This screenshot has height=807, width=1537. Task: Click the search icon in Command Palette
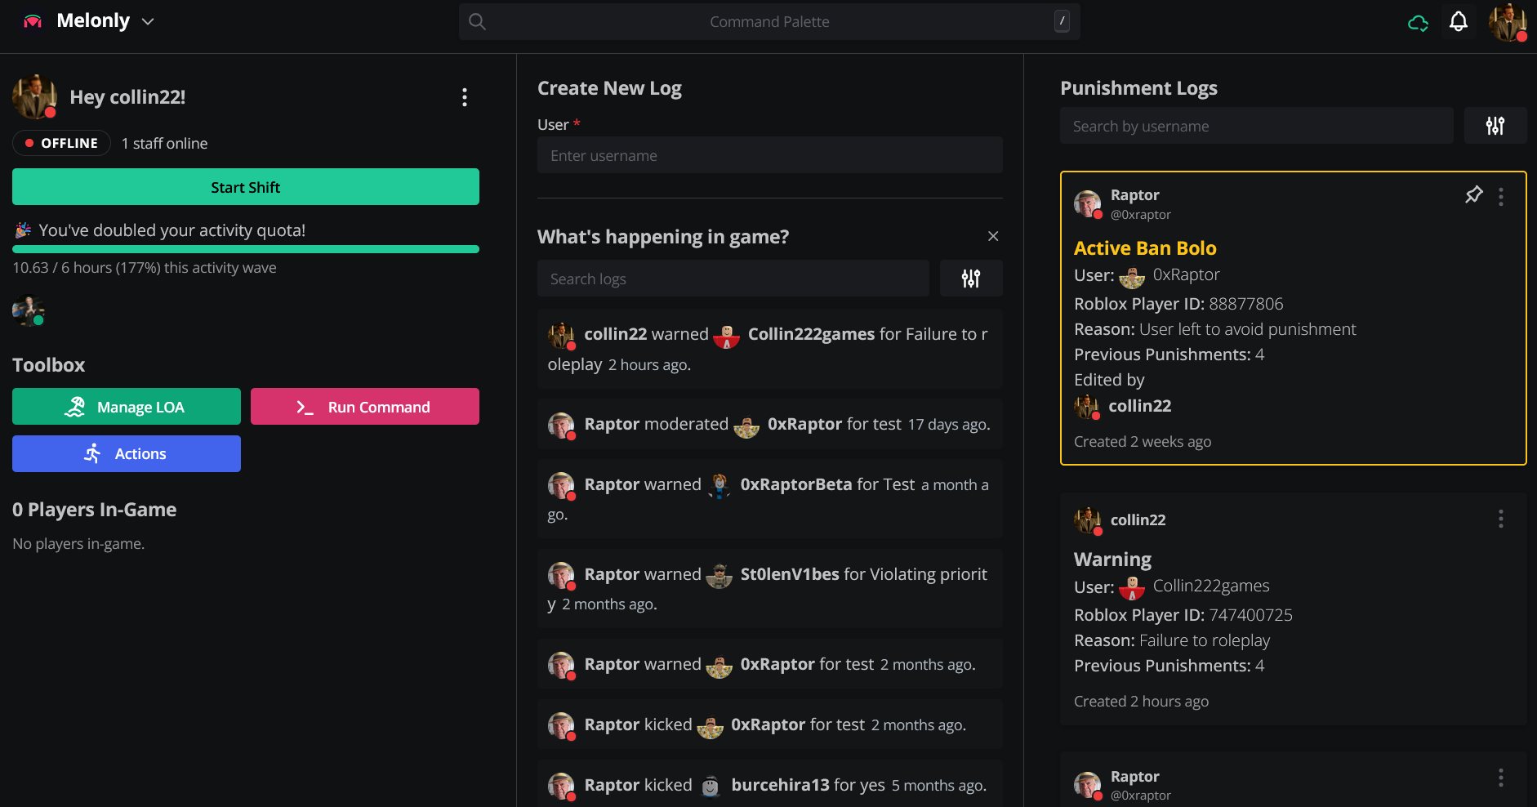[478, 22]
